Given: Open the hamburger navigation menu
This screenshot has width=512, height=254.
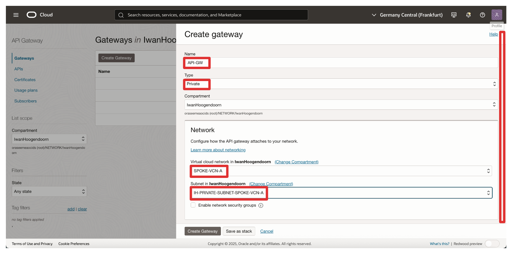Looking at the screenshot, I should pos(16,15).
